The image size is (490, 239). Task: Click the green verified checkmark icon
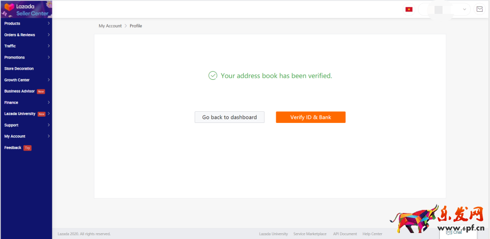tap(213, 76)
